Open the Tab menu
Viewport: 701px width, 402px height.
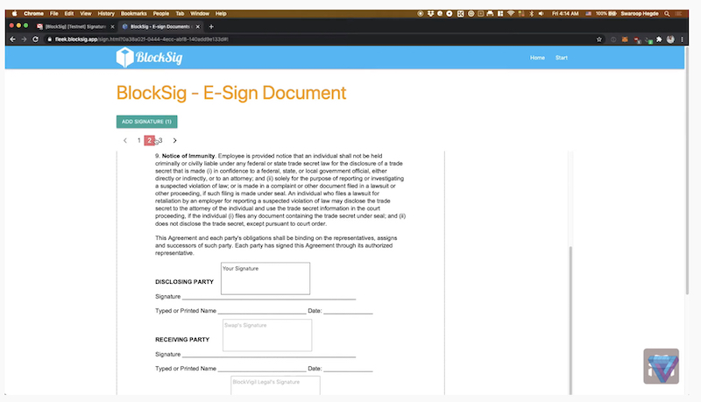click(x=180, y=13)
